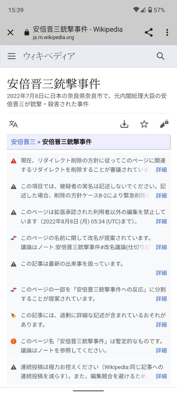
Task: Tap the padlock site security icon
Action: 27,33
